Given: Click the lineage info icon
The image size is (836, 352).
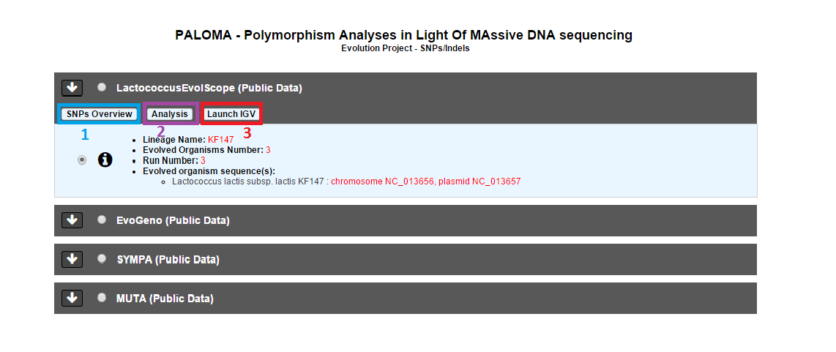Looking at the screenshot, I should click(x=105, y=160).
